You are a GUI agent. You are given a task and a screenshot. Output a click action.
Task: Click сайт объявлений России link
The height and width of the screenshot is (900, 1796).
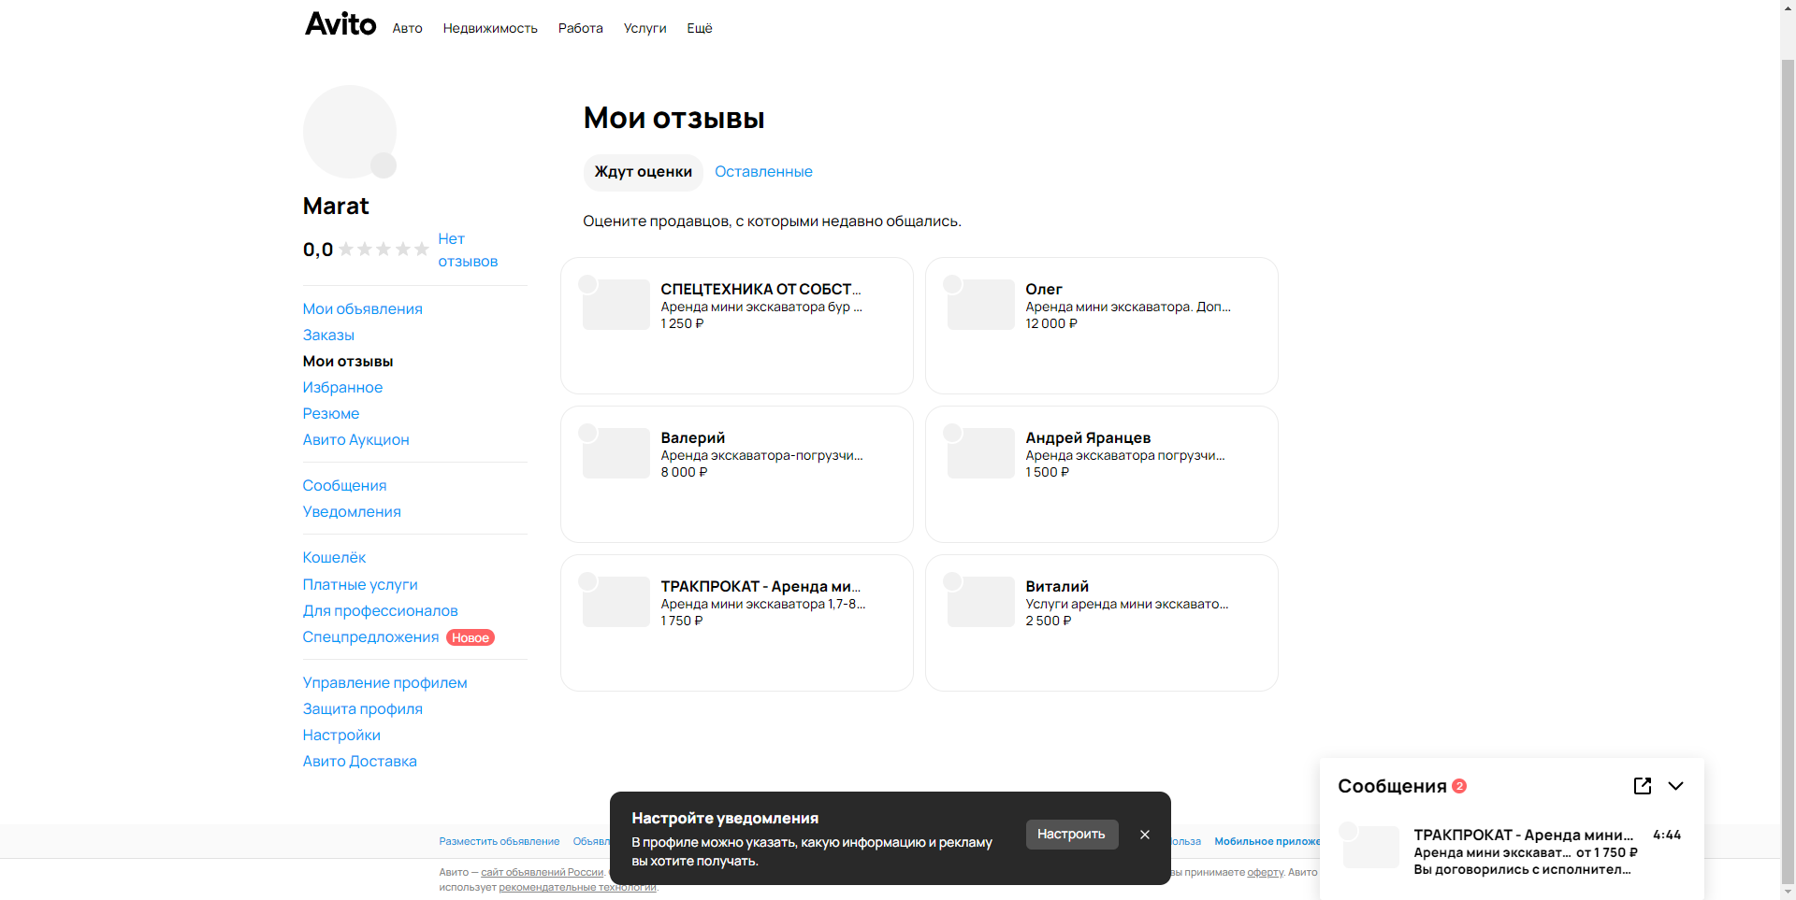542,872
